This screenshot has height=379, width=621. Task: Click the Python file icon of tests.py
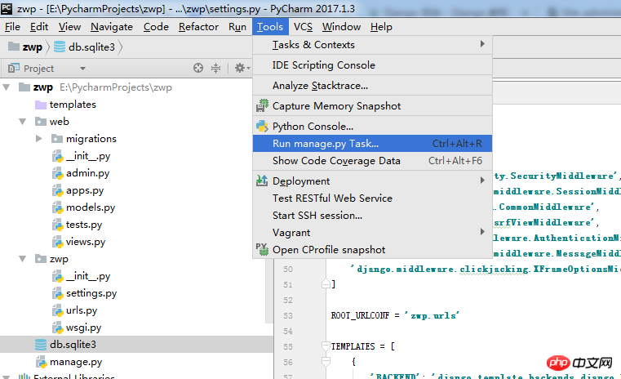pyautogui.click(x=58, y=225)
